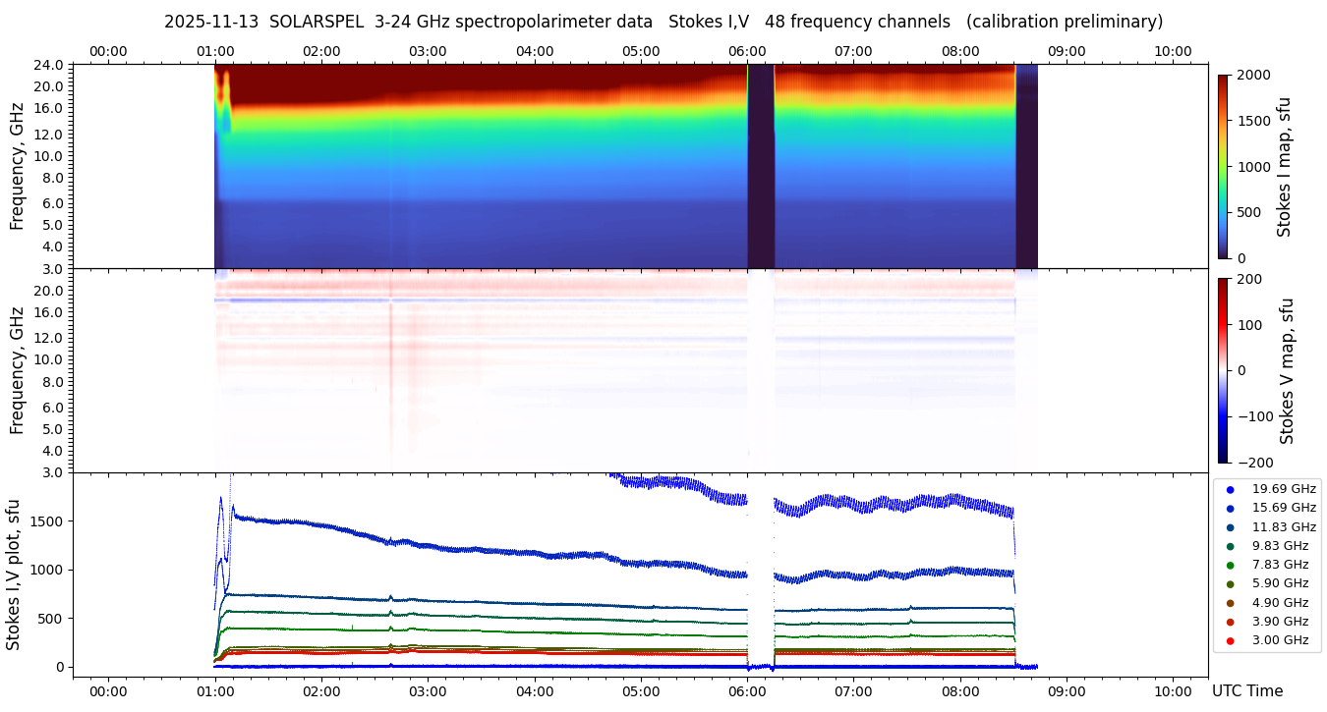Click the 19.69 GHz legend marker dot
Screen dimensions: 1327x712
click(x=1230, y=489)
